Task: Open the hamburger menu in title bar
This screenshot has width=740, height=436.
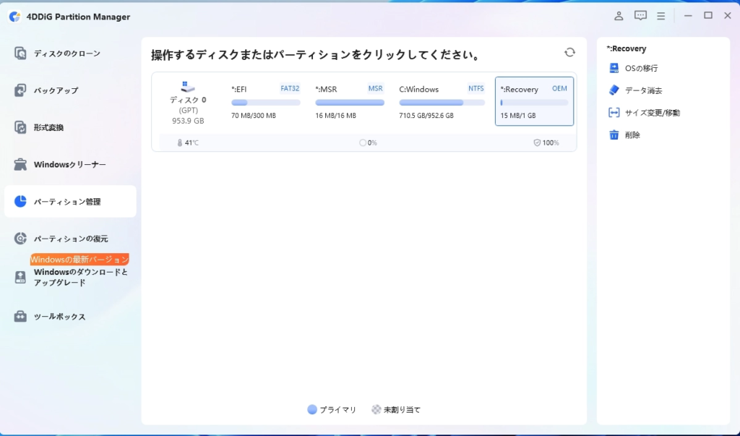Action: [x=661, y=16]
